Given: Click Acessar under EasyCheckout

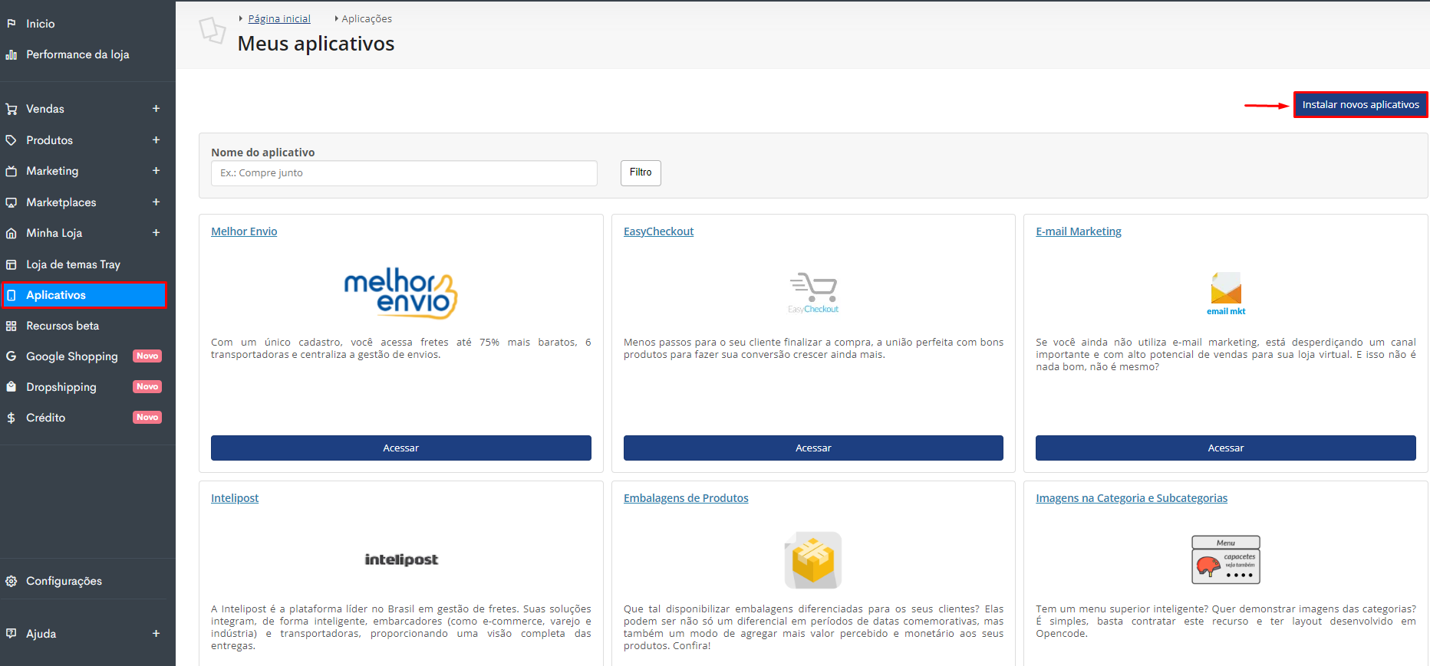Looking at the screenshot, I should click(813, 448).
